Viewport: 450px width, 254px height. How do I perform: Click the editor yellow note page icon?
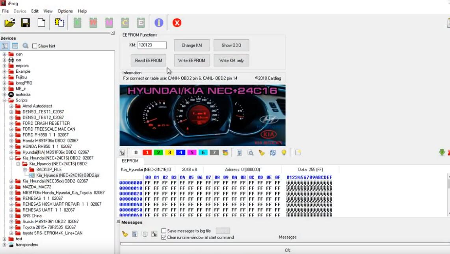point(298,153)
